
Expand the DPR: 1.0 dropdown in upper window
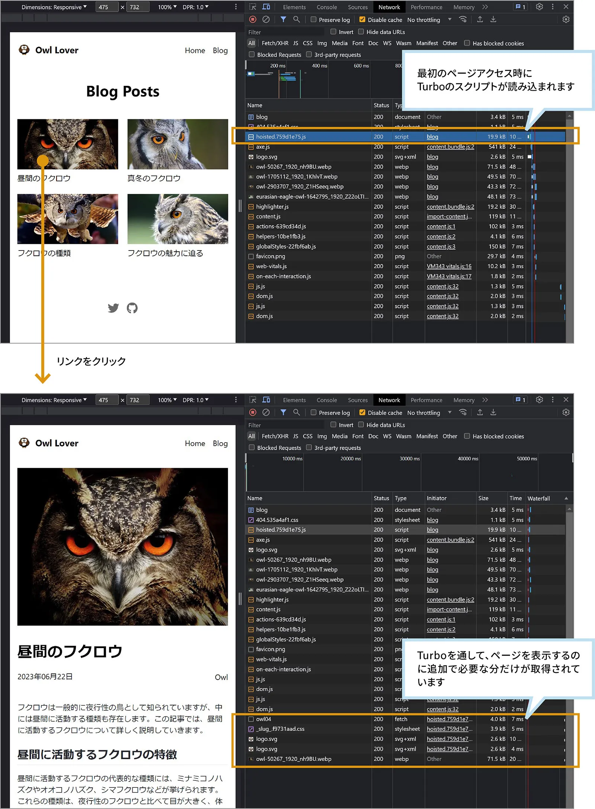tap(195, 7)
